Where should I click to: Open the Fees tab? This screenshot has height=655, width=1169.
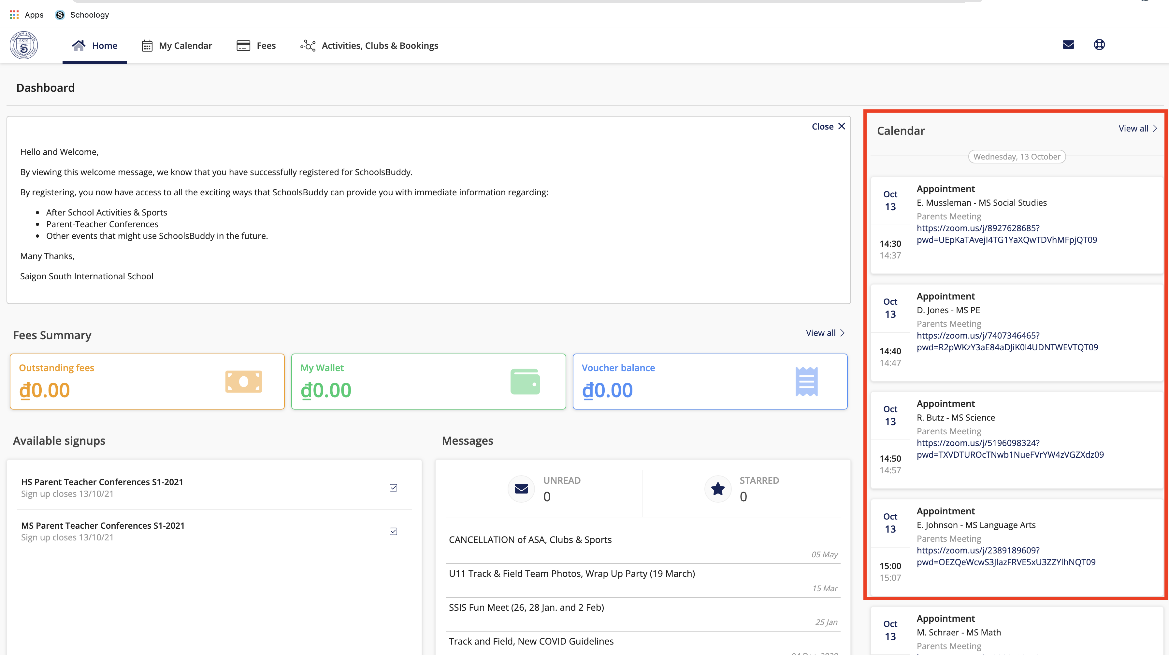[x=256, y=46]
